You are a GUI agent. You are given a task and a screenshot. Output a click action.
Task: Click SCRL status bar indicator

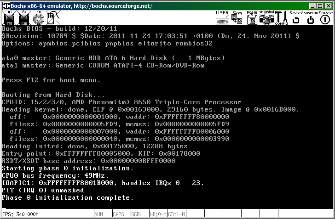pos(137,214)
